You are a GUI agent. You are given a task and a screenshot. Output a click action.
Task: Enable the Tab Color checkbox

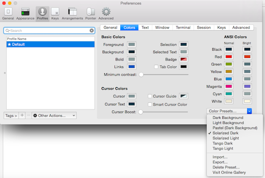(x=156, y=67)
